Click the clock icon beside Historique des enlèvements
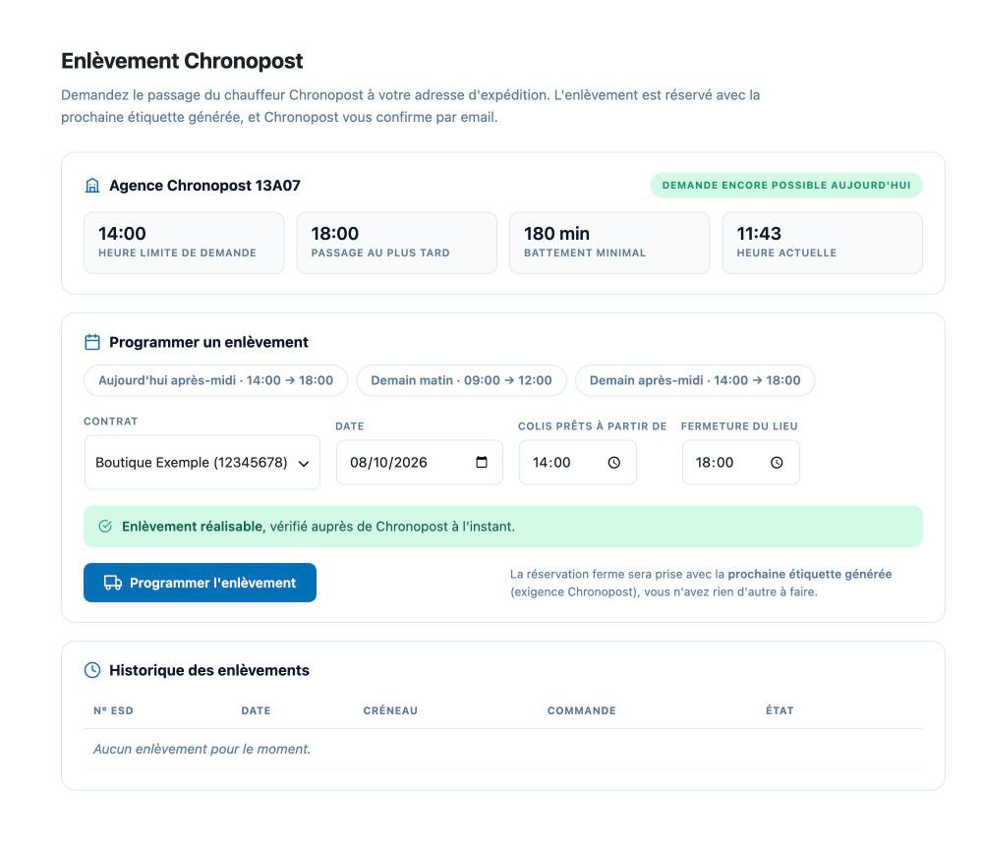 [x=92, y=670]
